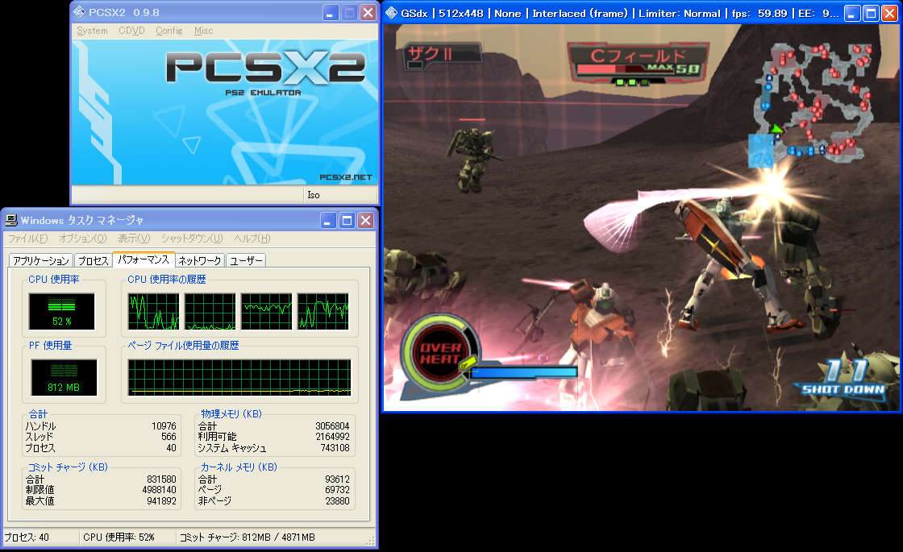
Task: Click the ハンドル value 10976
Action: click(164, 426)
